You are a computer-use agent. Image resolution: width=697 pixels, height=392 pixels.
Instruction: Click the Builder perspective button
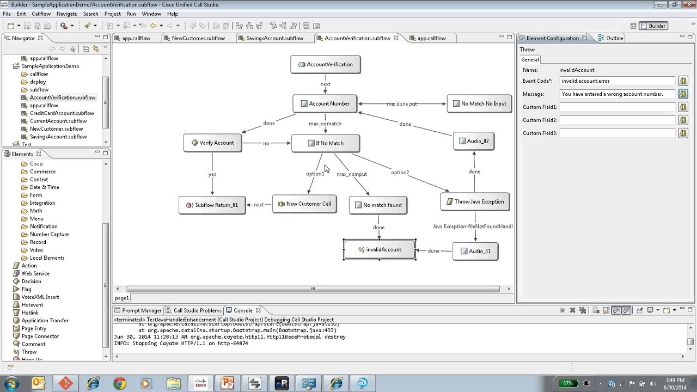click(x=653, y=26)
